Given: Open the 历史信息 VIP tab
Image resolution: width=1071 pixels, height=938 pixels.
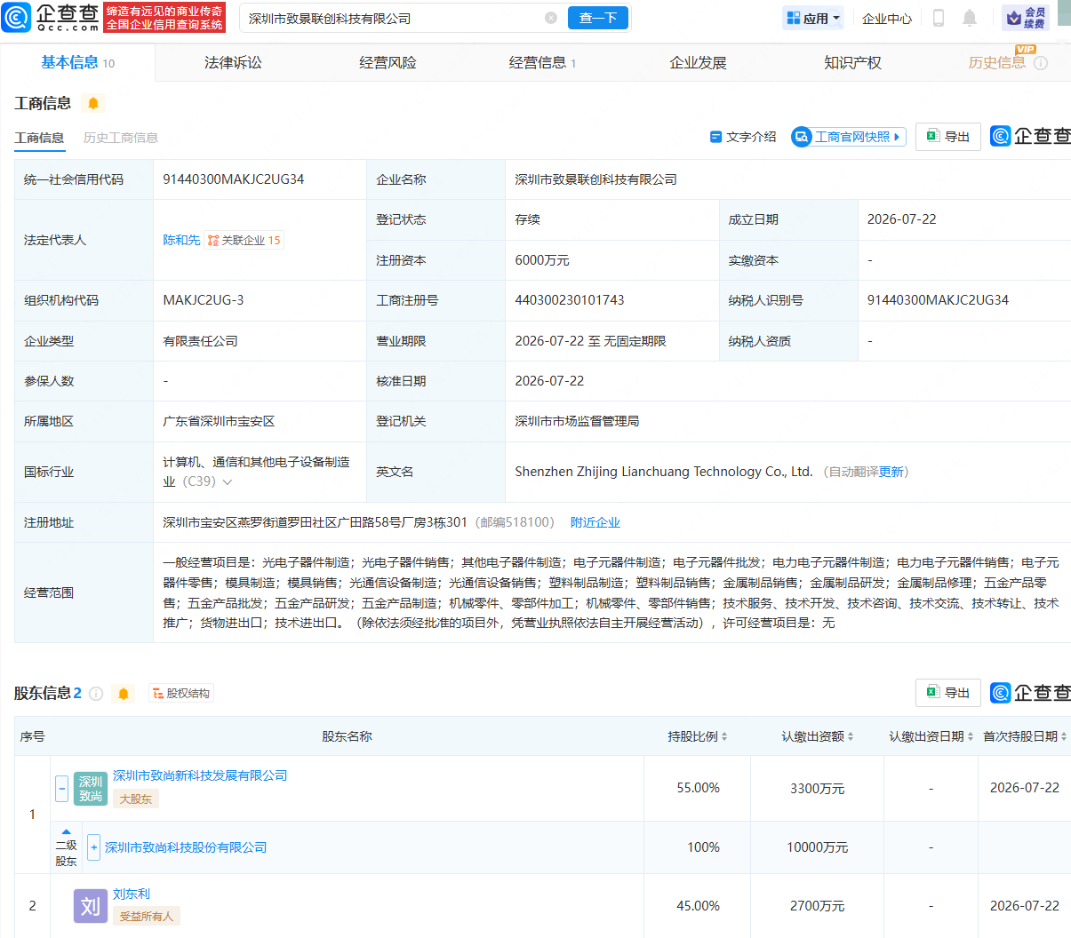Looking at the screenshot, I should tap(996, 62).
